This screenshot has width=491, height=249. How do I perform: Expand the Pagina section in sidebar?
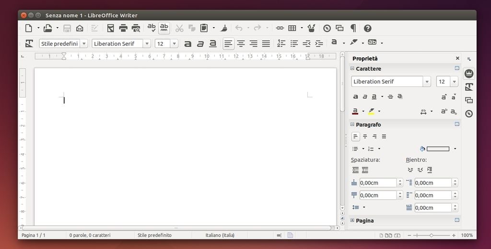[x=352, y=220]
